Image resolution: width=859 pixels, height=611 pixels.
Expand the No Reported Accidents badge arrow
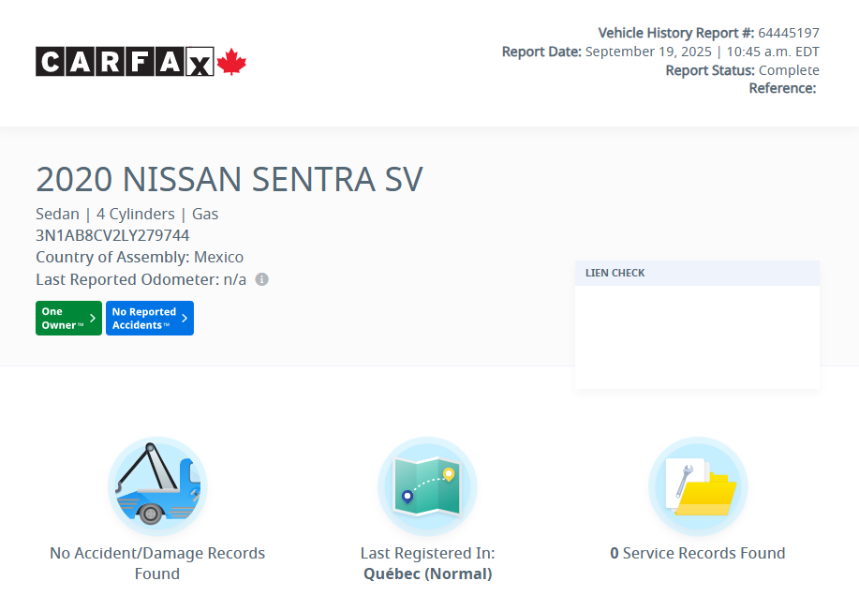click(x=185, y=319)
